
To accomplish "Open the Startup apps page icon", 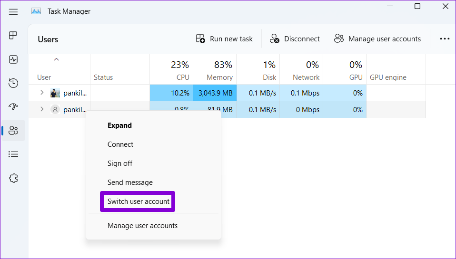I will coord(13,107).
